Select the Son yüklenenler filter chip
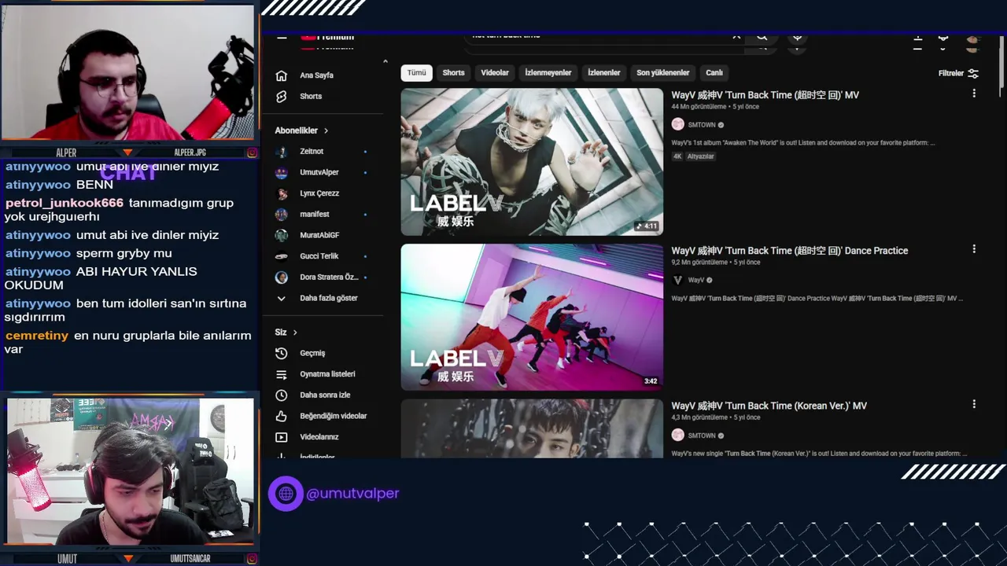1007x566 pixels. 663,72
